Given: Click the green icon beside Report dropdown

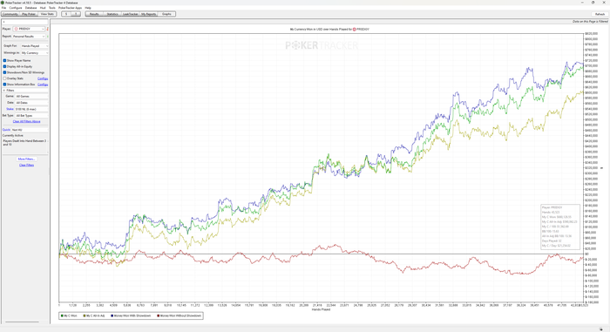Looking at the screenshot, I should [x=47, y=37].
